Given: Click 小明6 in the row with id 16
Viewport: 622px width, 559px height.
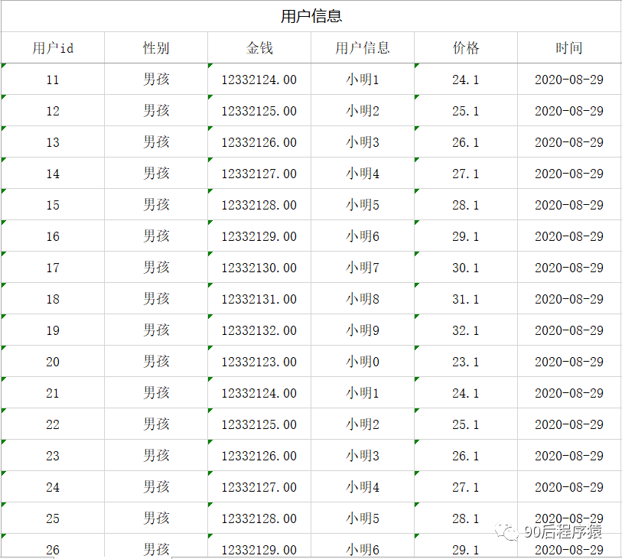Looking at the screenshot, I should tap(363, 236).
